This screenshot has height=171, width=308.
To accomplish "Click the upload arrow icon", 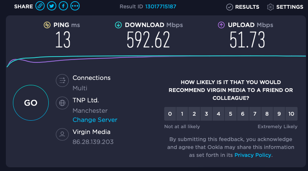I will 221,25.
